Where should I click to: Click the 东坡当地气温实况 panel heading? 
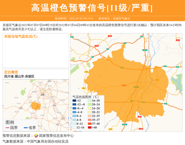coord(21,36)
